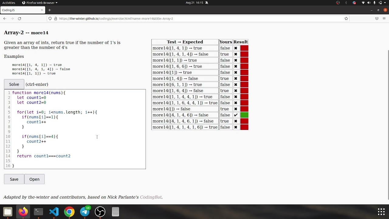Show applications grid
The width and height of the screenshot is (389, 219).
381,212
